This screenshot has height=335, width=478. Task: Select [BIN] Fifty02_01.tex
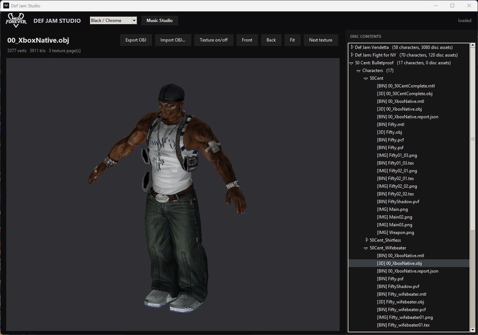click(396, 178)
